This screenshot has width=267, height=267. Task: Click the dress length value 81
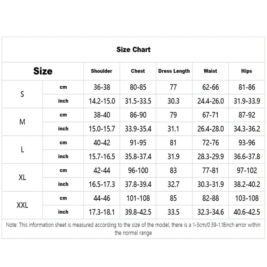click(174, 143)
